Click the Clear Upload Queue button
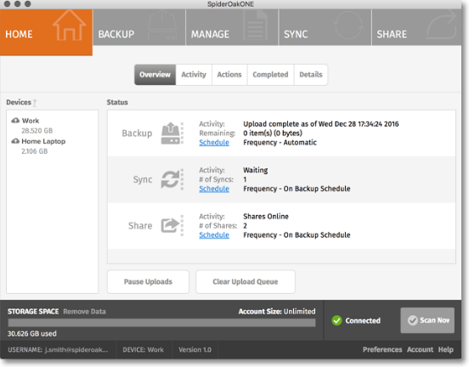This screenshot has width=469, height=367. [x=246, y=282]
